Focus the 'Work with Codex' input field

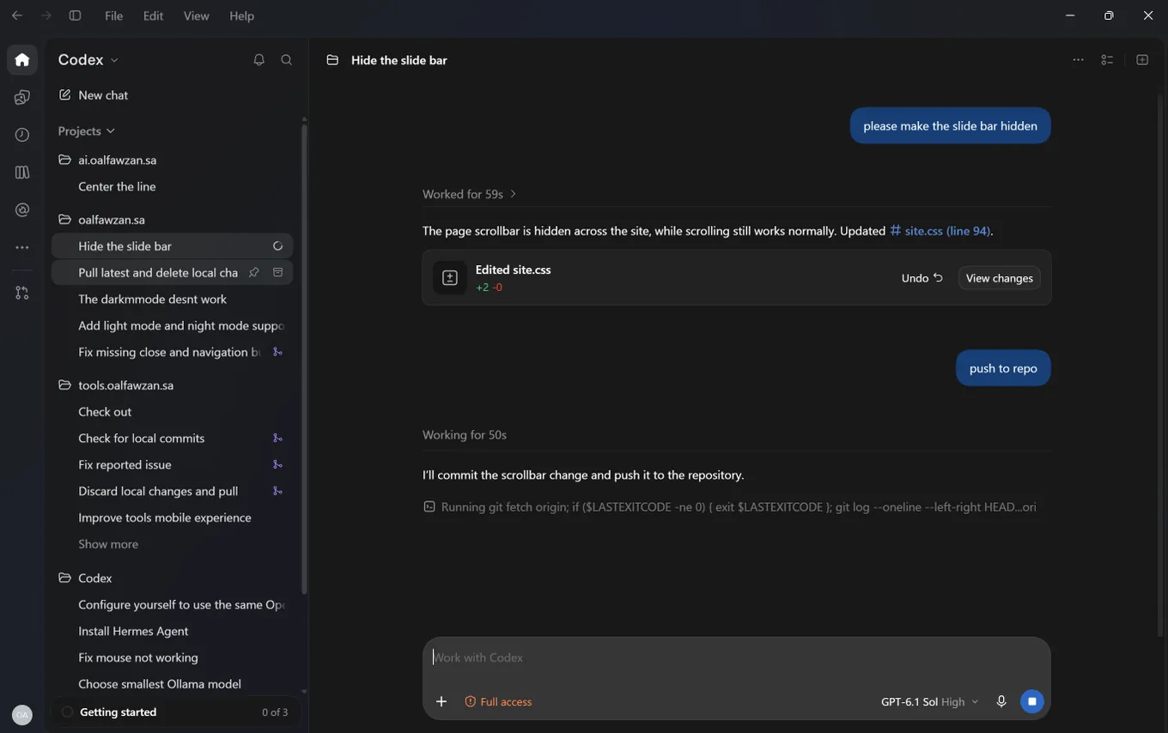coord(736,657)
